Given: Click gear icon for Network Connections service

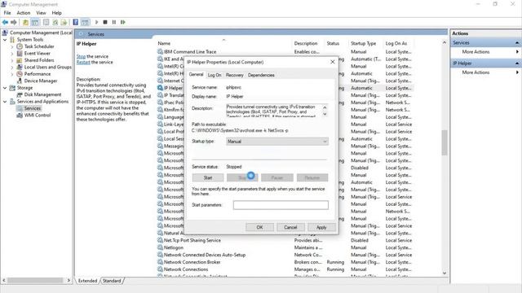Looking at the screenshot, I should pyautogui.click(x=160, y=269).
